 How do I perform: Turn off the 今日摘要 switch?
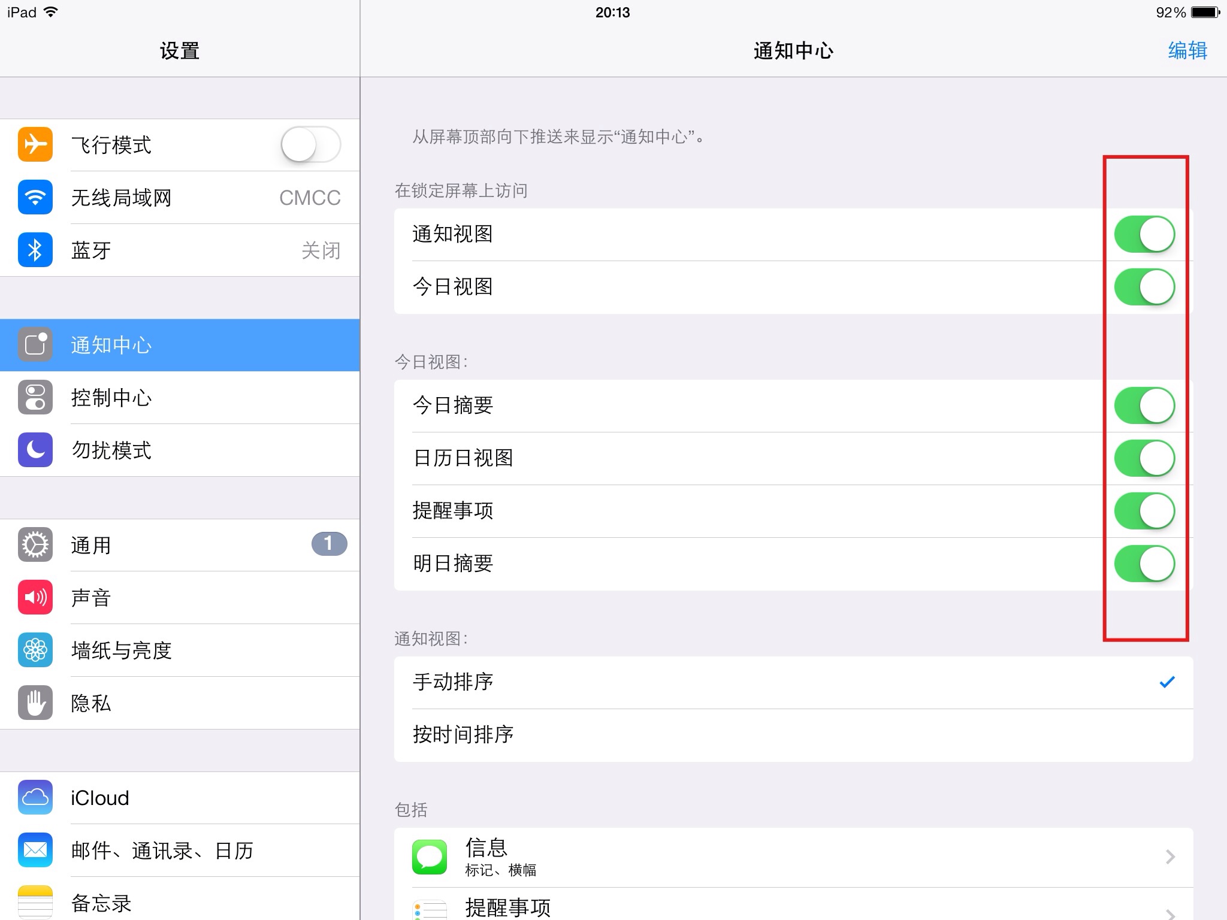[1144, 405]
